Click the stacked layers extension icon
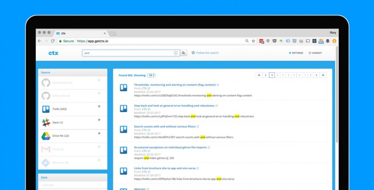The width and height of the screenshot is (374, 190). (328, 41)
